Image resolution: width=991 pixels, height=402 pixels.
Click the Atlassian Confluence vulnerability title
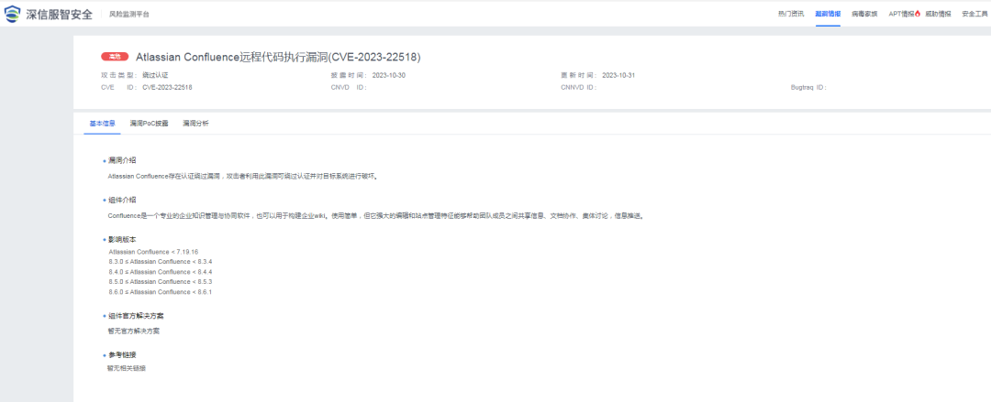(x=278, y=57)
